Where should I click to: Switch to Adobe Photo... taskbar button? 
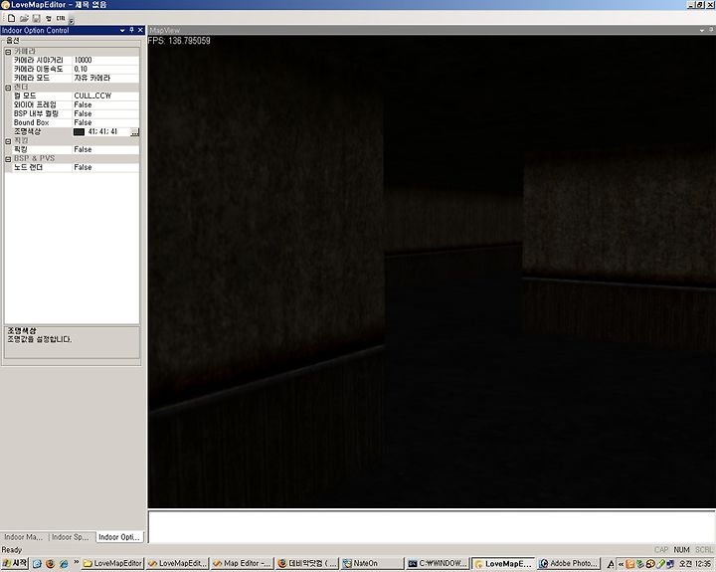coord(569,564)
